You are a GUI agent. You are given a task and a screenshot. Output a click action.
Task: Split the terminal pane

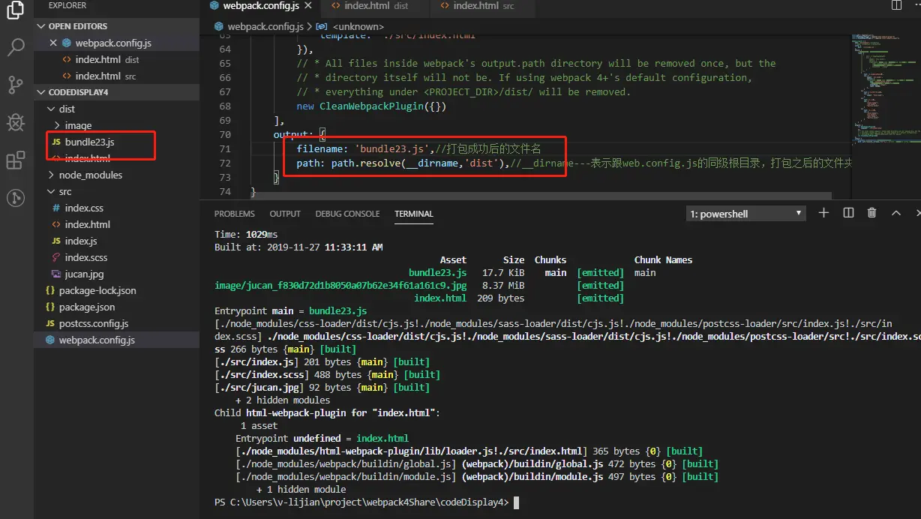coord(848,213)
